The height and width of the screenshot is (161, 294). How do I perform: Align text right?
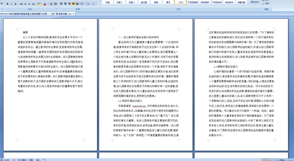coord(69,4)
